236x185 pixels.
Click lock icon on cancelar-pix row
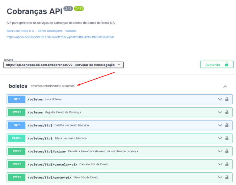tap(227, 164)
